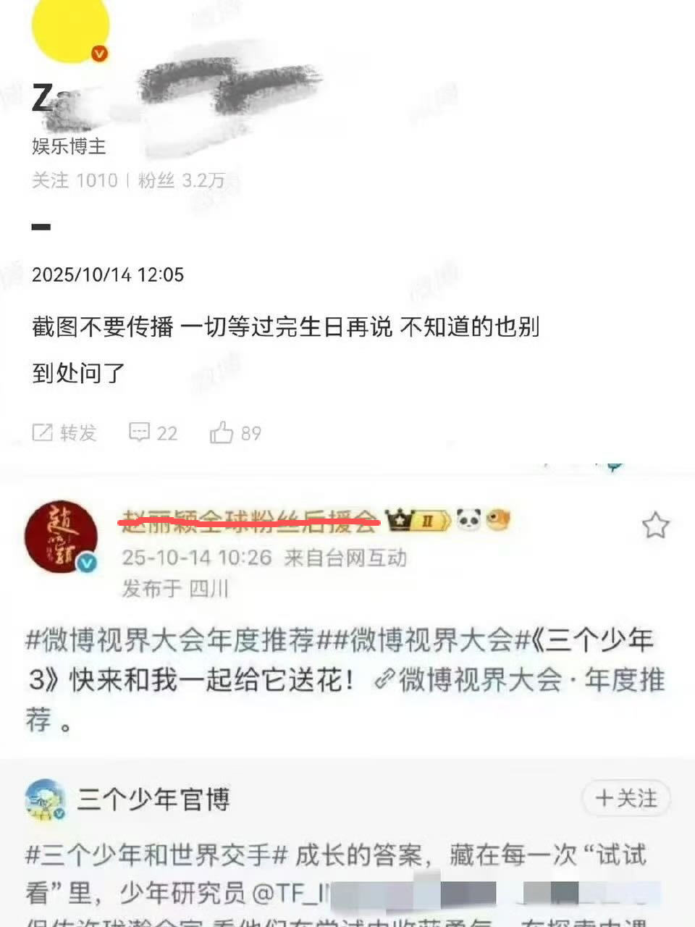Tap the orange verified badge on yellow avatar

tap(99, 54)
